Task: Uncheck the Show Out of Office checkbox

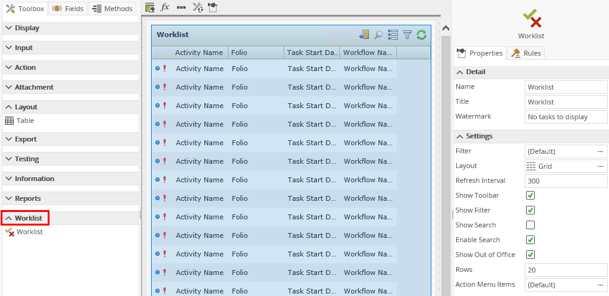Action: [x=530, y=255]
